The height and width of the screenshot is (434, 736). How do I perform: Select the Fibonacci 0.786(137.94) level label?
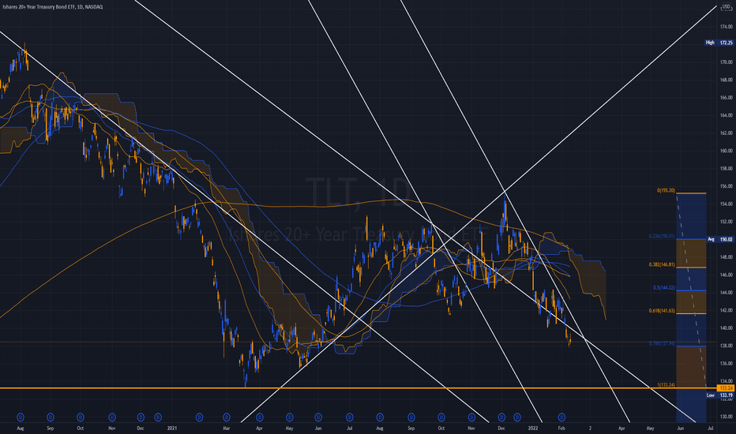point(662,343)
